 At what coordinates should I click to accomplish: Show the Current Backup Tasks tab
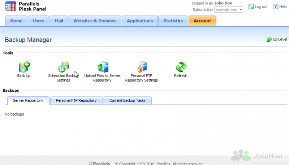pos(127,100)
